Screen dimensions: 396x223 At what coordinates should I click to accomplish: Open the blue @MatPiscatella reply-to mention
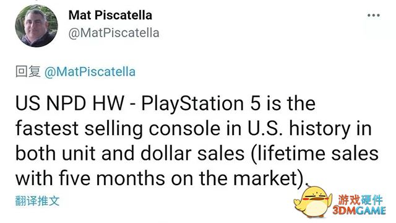pos(90,72)
